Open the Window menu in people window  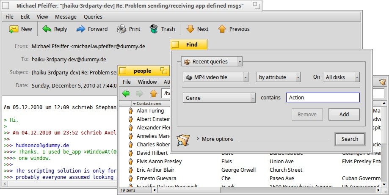147,82
